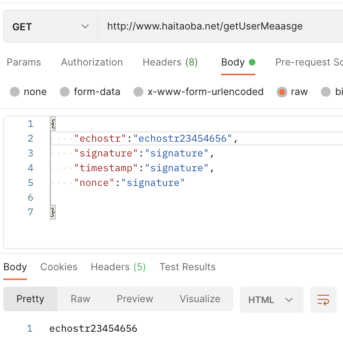Open the GET method dropdown

pos(50,27)
